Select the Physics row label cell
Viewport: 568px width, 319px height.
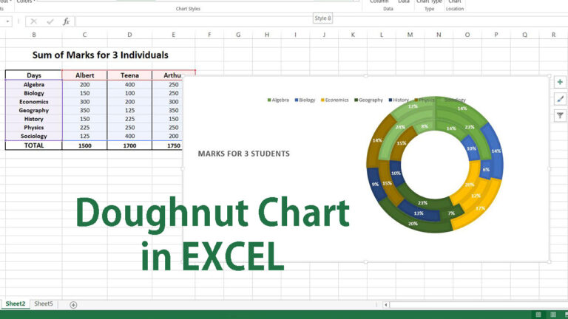tap(34, 128)
